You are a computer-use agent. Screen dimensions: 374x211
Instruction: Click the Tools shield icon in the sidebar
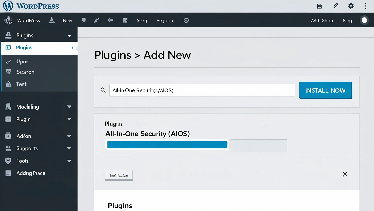coord(8,161)
